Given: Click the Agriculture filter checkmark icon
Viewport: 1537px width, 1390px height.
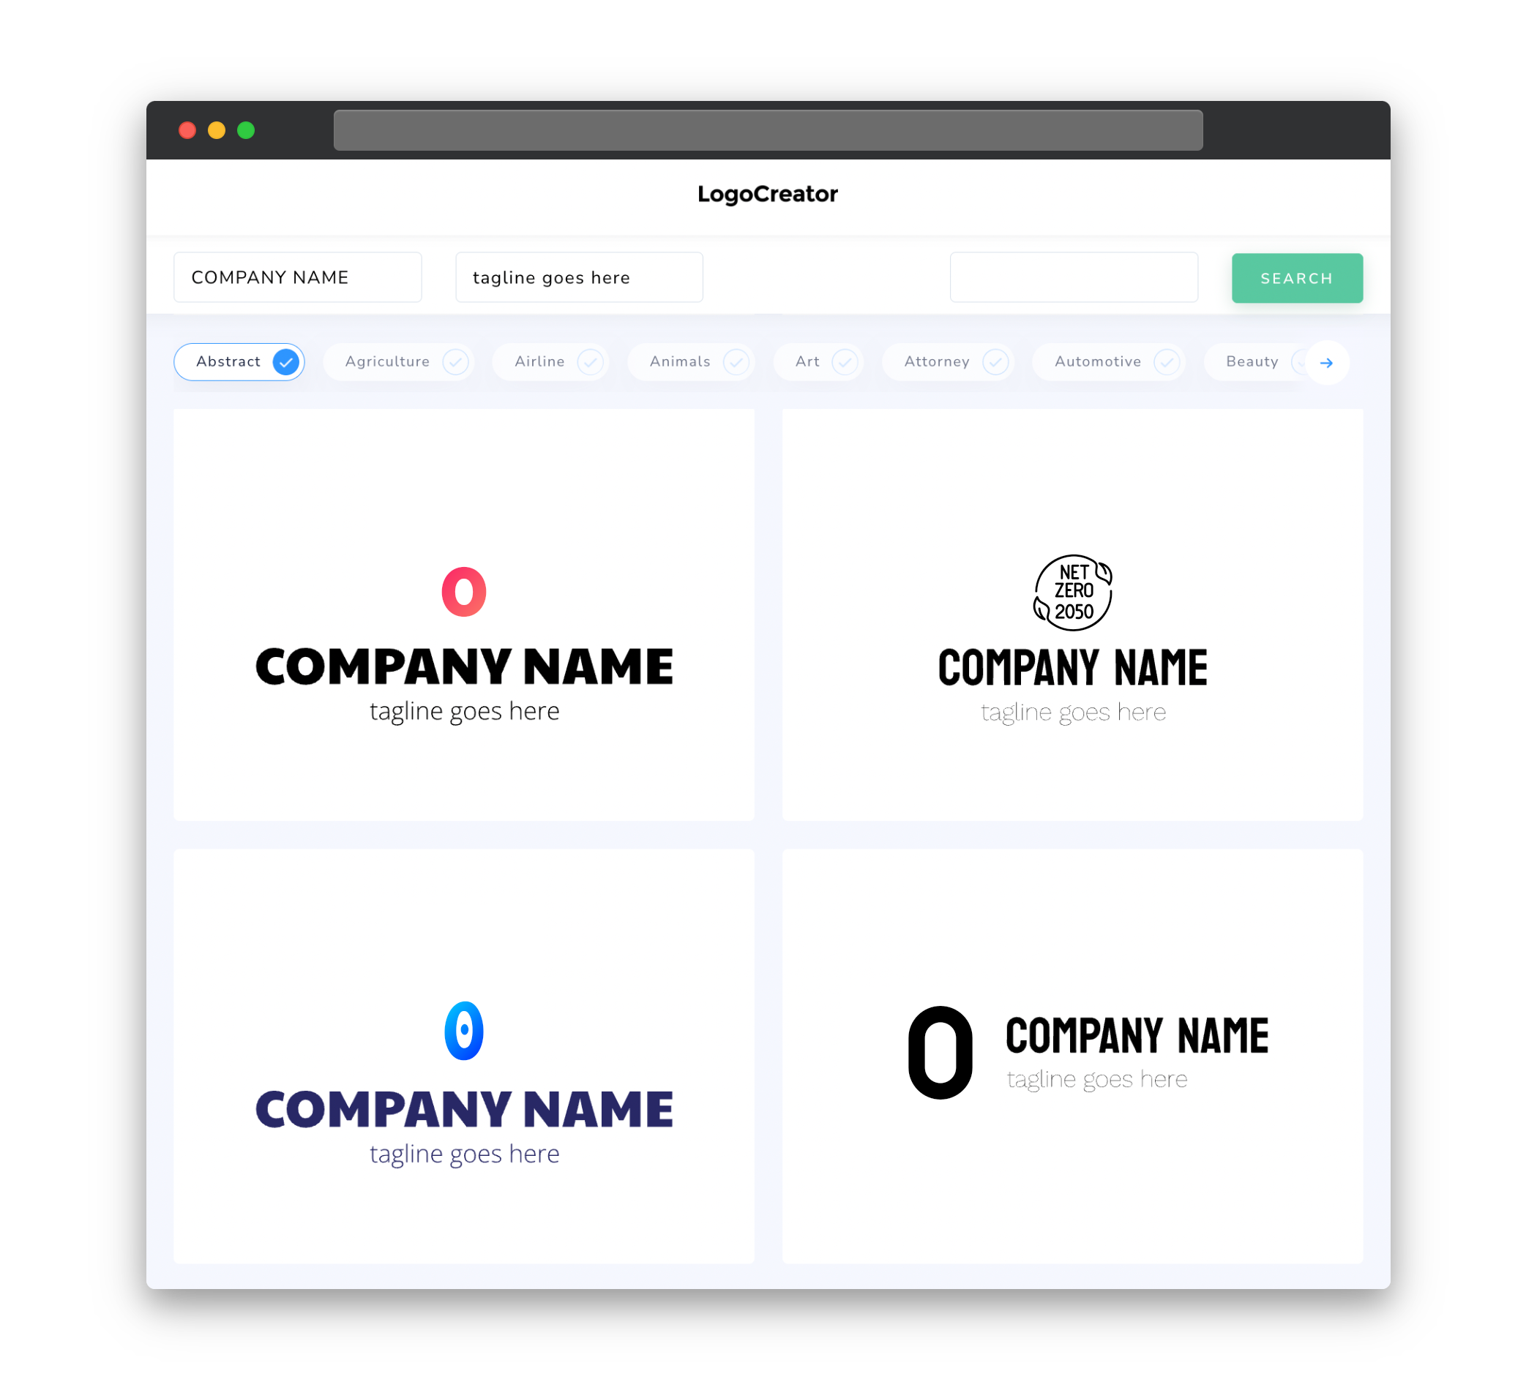Looking at the screenshot, I should 455,361.
